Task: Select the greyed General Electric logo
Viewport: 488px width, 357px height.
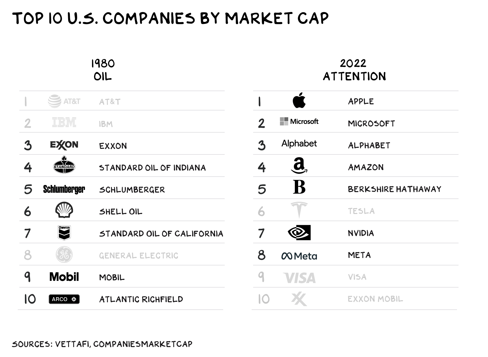Action: pos(64,254)
